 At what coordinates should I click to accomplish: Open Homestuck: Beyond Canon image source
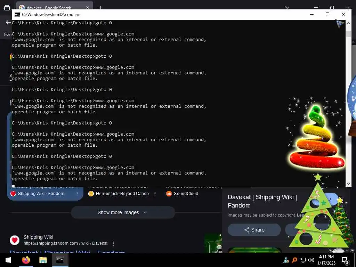click(122, 194)
